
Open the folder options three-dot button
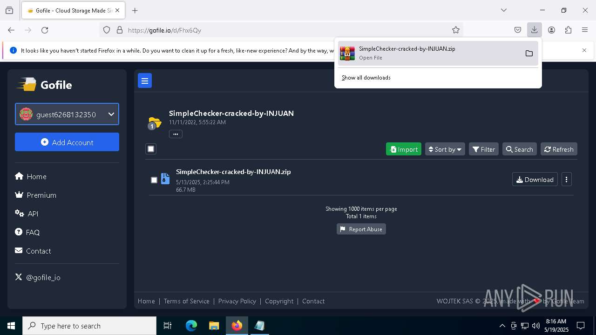(176, 134)
